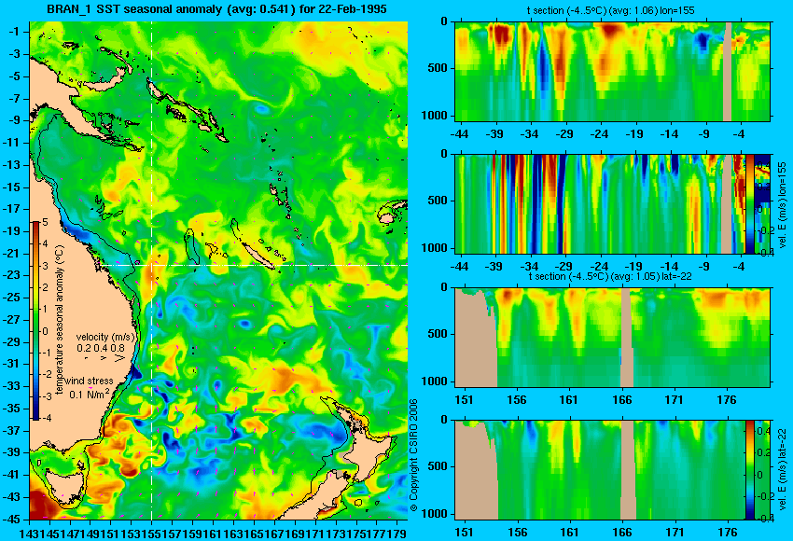Click the 'velocity (m/s)' legend text
Viewport: 793px width, 541px height.
(105, 337)
